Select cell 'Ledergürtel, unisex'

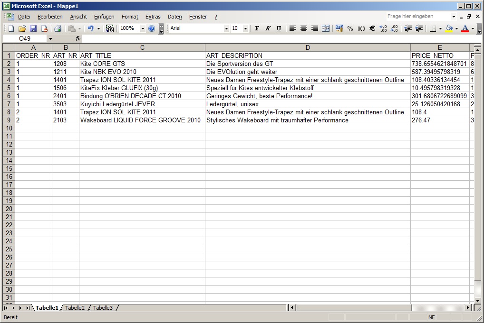pos(308,104)
